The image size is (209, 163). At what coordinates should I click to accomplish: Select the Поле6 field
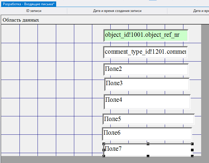click(147, 134)
